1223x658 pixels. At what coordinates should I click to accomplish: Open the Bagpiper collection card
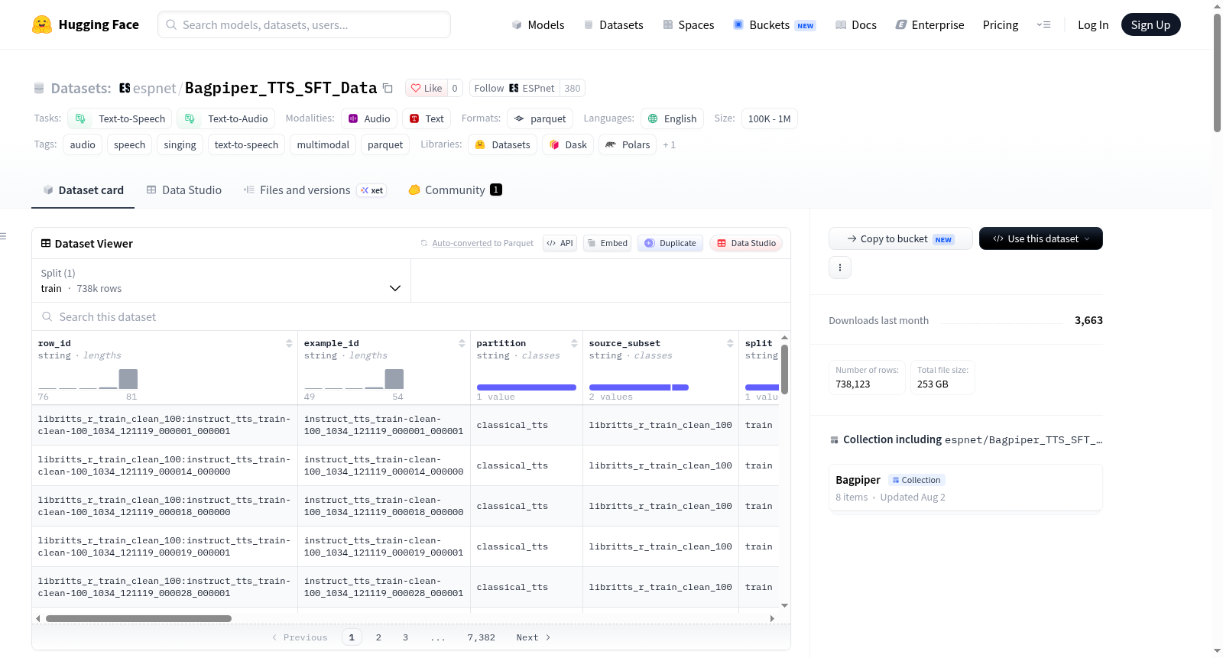[965, 488]
